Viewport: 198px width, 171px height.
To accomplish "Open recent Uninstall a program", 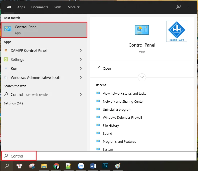I will tap(117, 109).
